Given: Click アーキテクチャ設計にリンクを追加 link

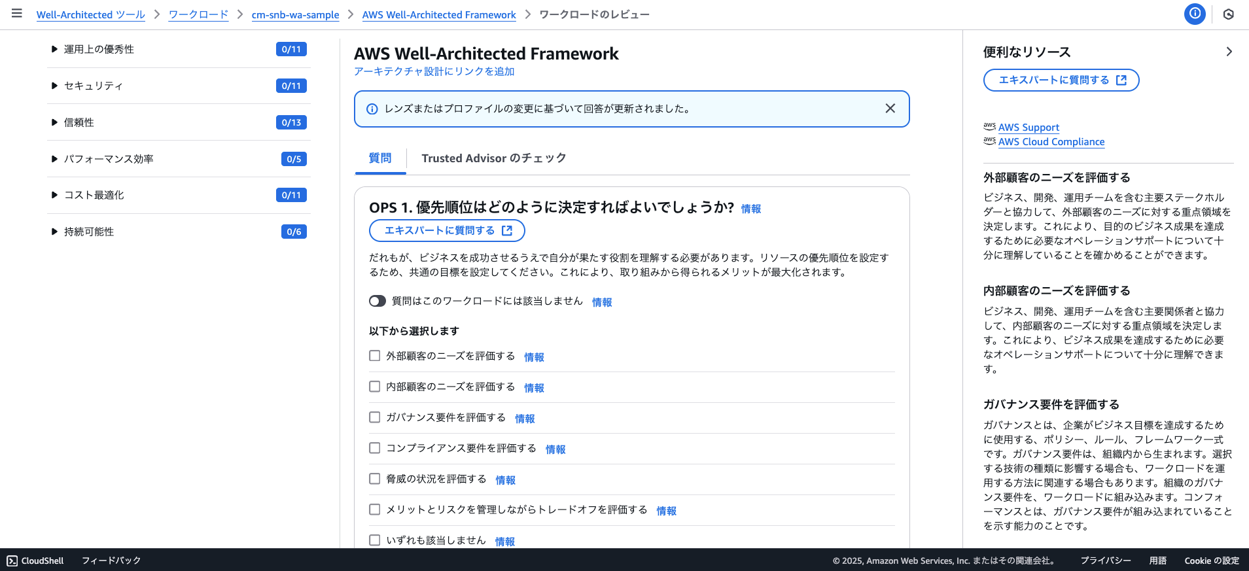Looking at the screenshot, I should click(434, 71).
